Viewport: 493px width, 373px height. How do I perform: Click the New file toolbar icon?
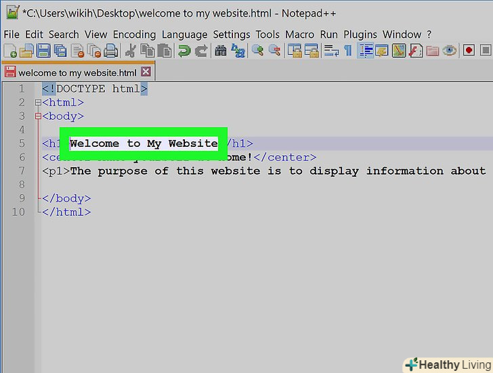point(10,51)
